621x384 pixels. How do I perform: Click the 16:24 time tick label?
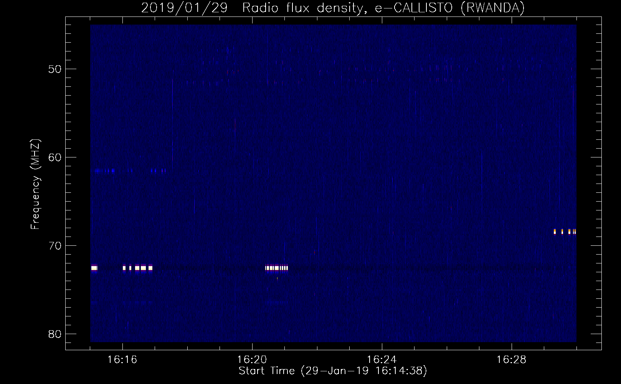point(382,360)
